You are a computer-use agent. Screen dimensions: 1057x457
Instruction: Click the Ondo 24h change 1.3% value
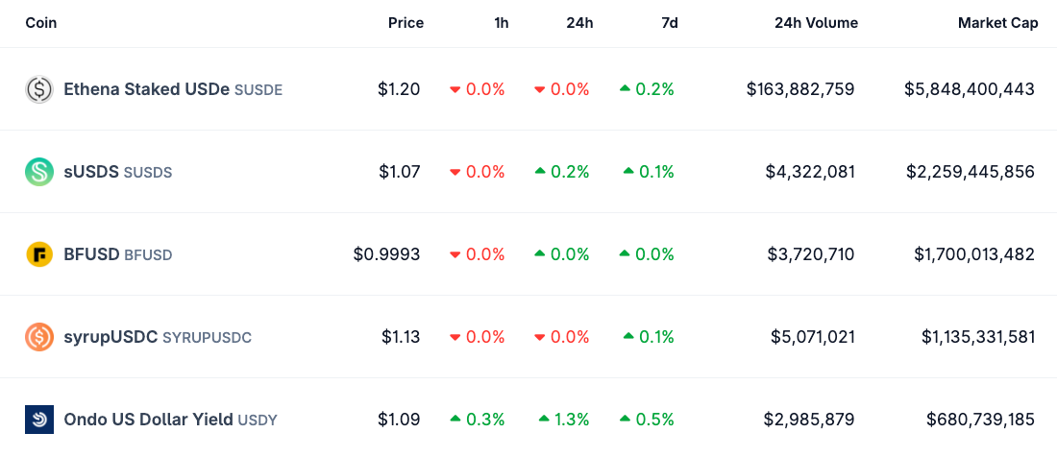click(x=569, y=420)
